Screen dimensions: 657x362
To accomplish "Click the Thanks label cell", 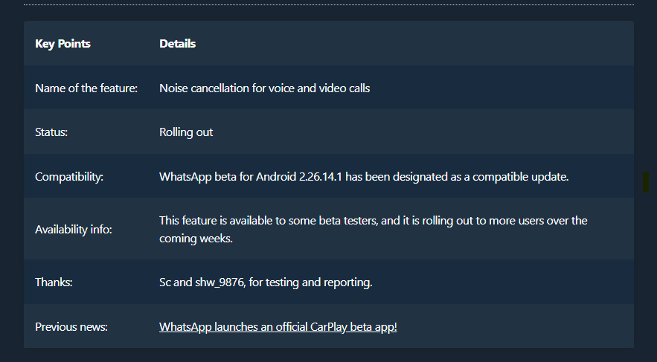I will coord(52,282).
